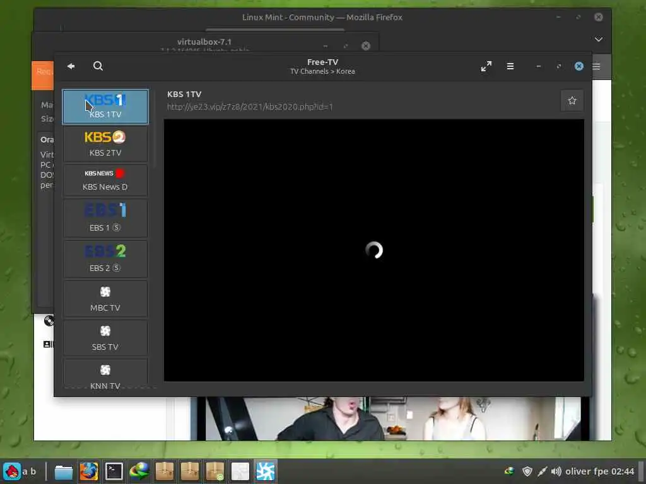
Task: Open the file manager from the taskbar
Action: (x=64, y=471)
